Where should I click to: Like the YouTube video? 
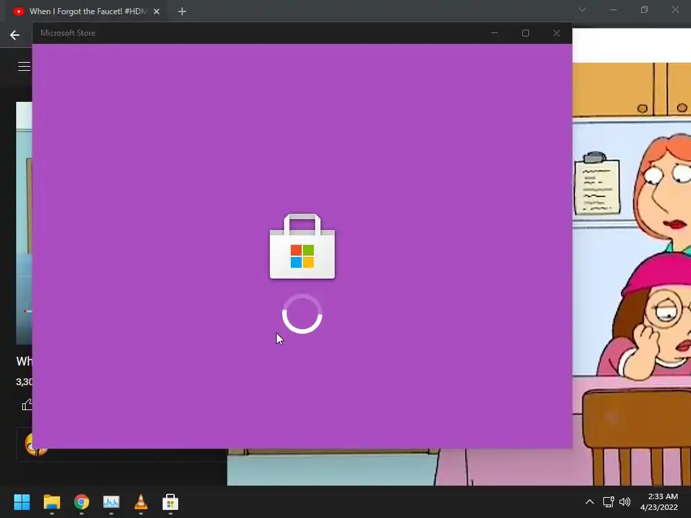27,404
